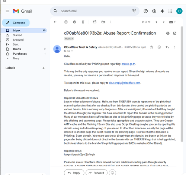Open abusereply@cloudflare.com link
The image size is (186, 175).
[x=125, y=83]
